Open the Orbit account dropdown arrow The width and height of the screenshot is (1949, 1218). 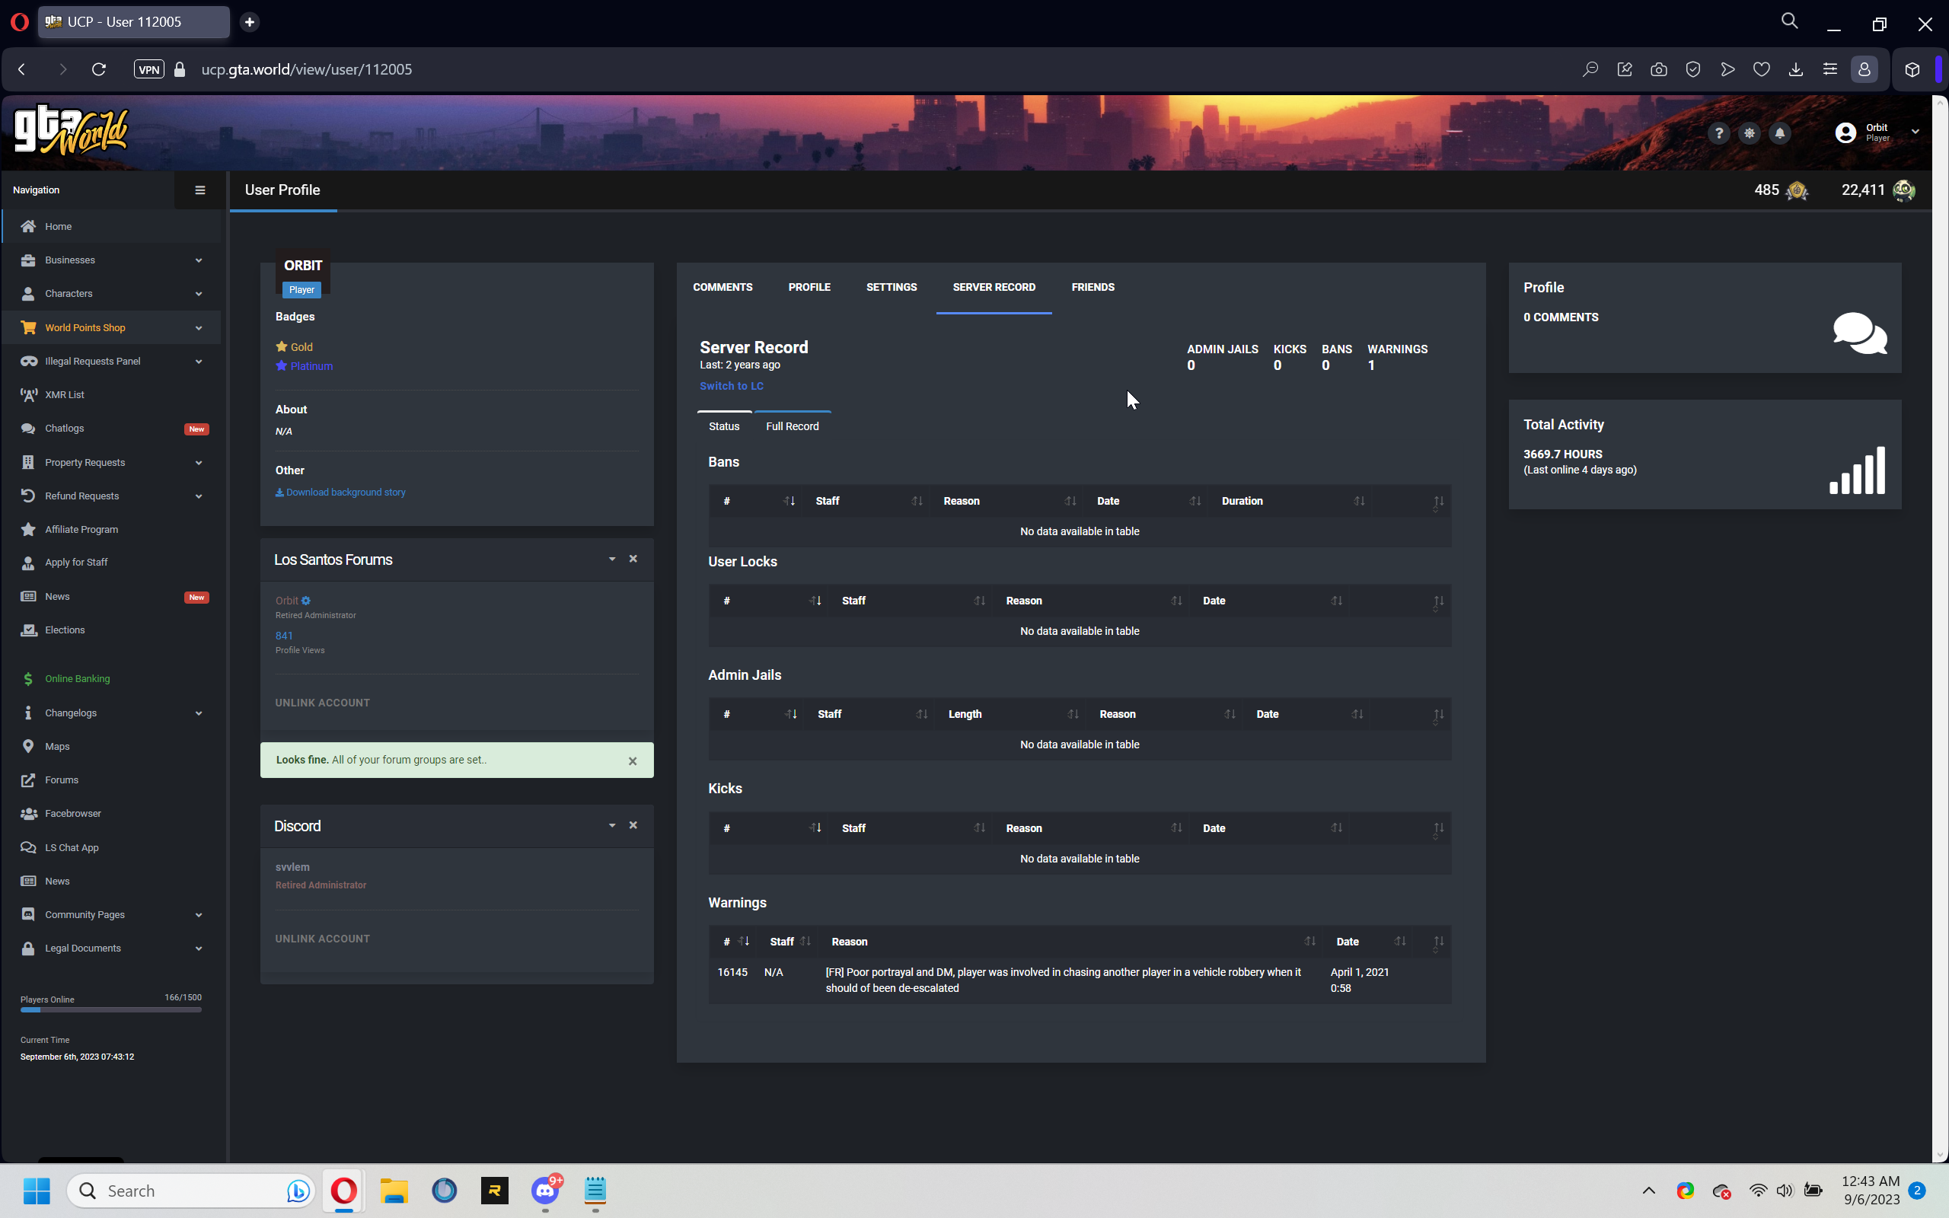point(1916,131)
